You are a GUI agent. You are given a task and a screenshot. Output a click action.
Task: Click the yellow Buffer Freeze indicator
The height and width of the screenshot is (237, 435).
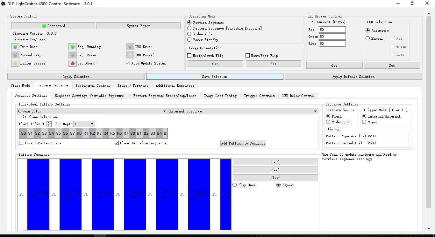(x=15, y=63)
